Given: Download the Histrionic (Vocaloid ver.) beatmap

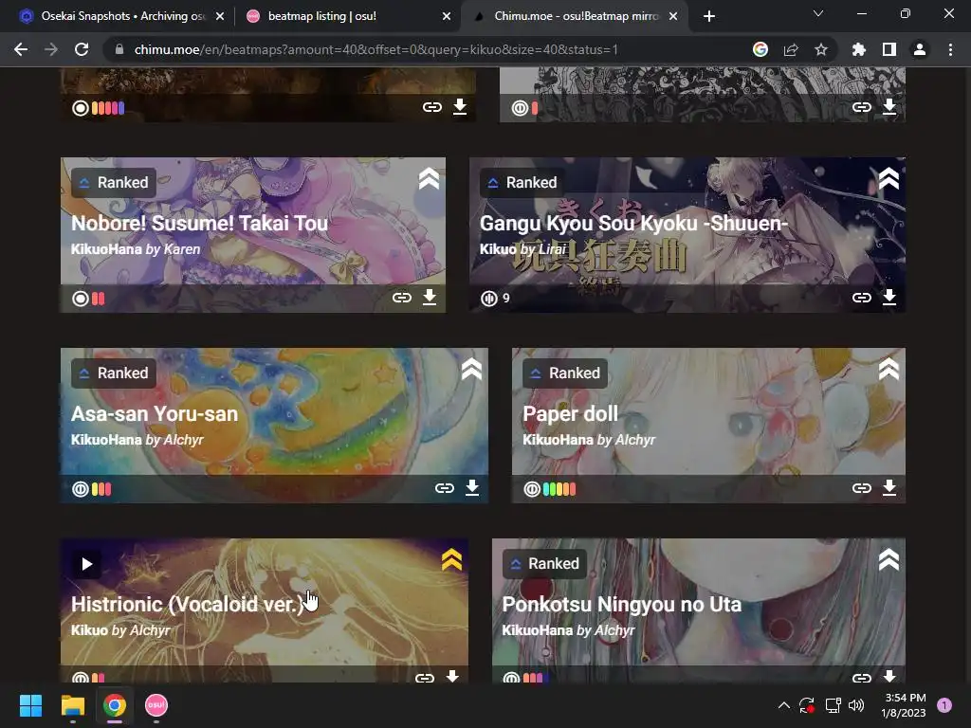Looking at the screenshot, I should (452, 676).
